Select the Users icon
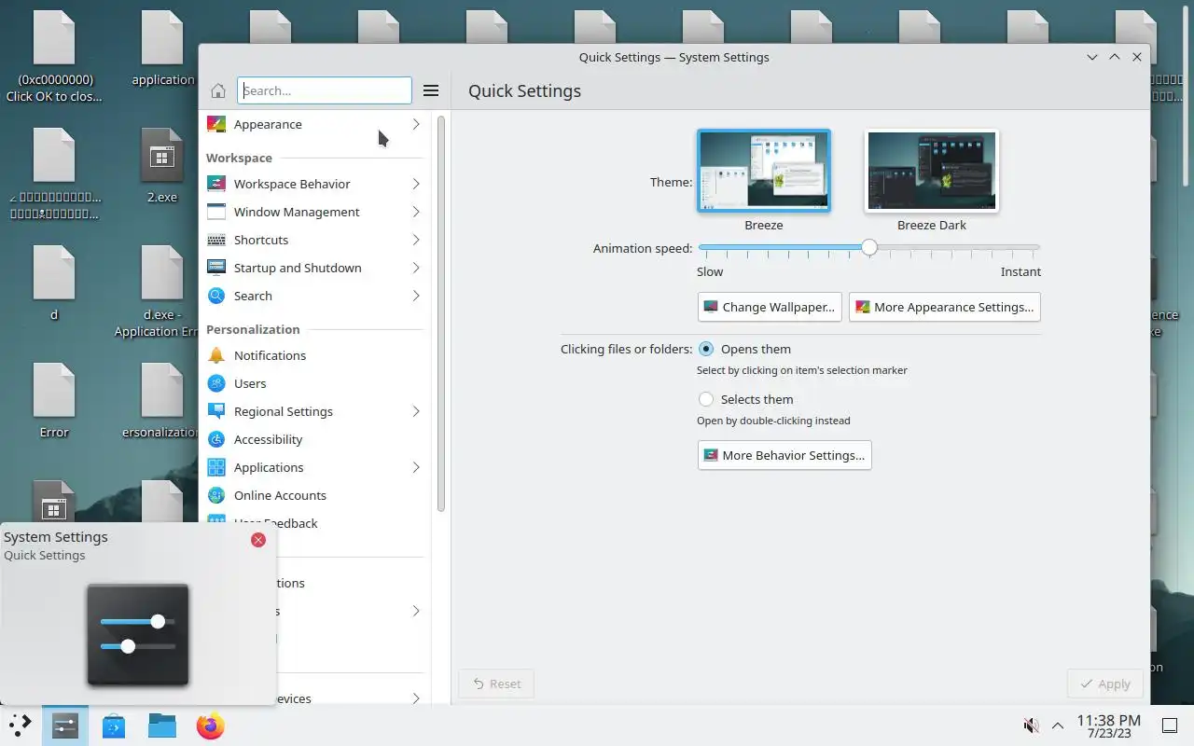 point(216,383)
